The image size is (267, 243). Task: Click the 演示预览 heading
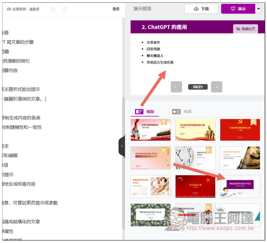point(142,9)
